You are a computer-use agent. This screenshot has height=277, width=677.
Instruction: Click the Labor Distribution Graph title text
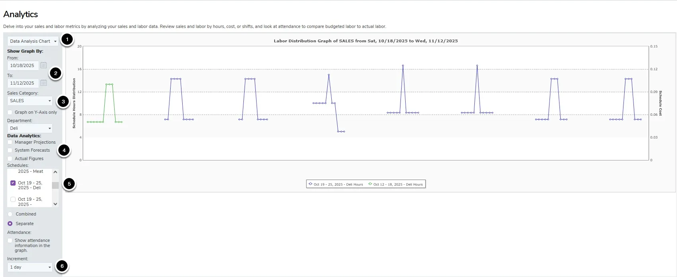click(366, 41)
